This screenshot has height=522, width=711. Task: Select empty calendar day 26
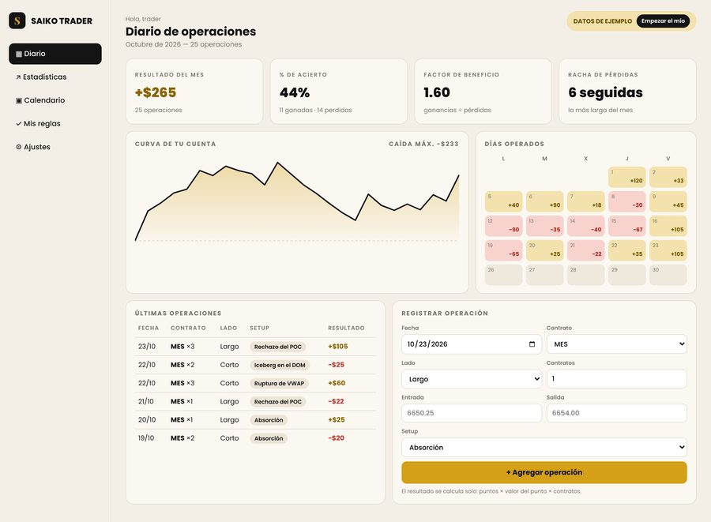(x=504, y=275)
